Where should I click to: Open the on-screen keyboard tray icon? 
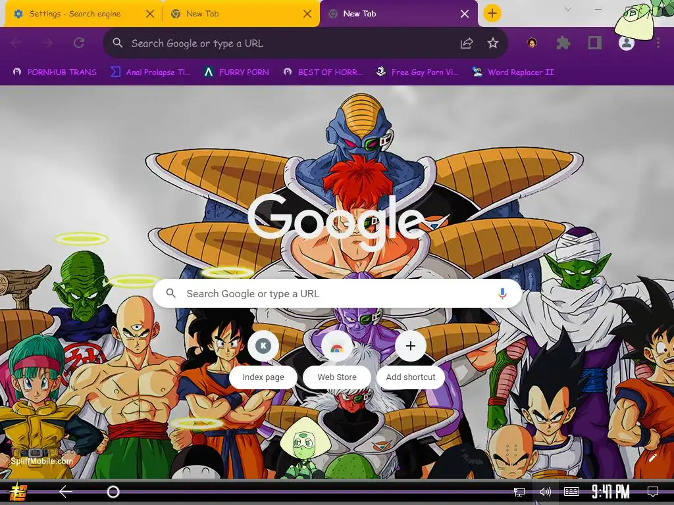click(572, 492)
